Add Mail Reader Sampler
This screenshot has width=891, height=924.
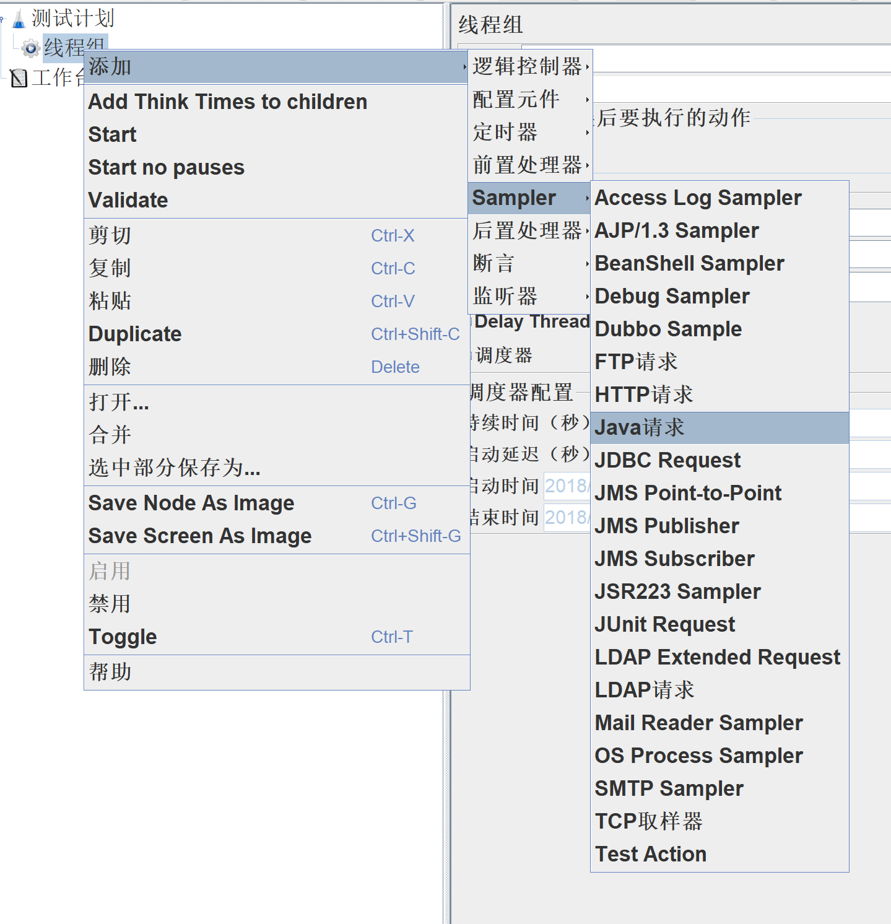coord(719,723)
